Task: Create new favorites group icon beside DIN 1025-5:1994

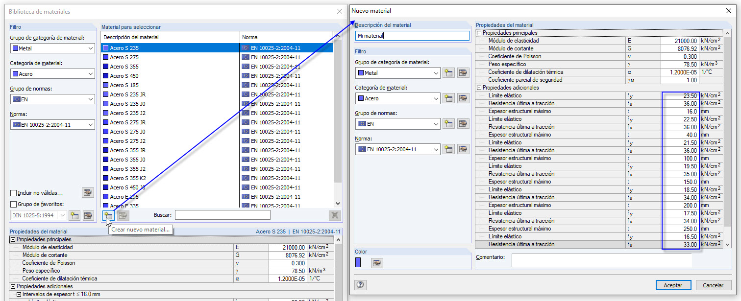Action: point(74,215)
